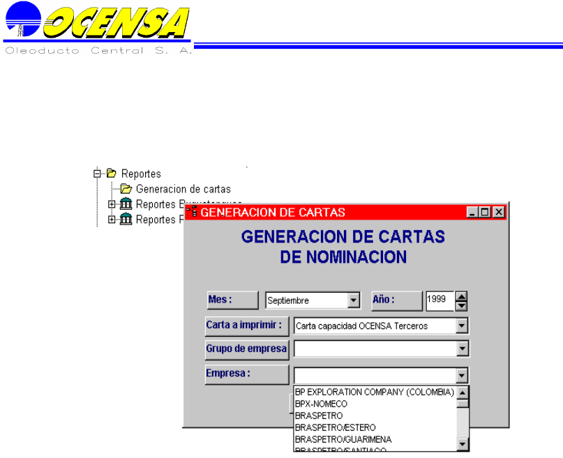
Task: Click the first Reportes building icon
Action: pos(126,204)
